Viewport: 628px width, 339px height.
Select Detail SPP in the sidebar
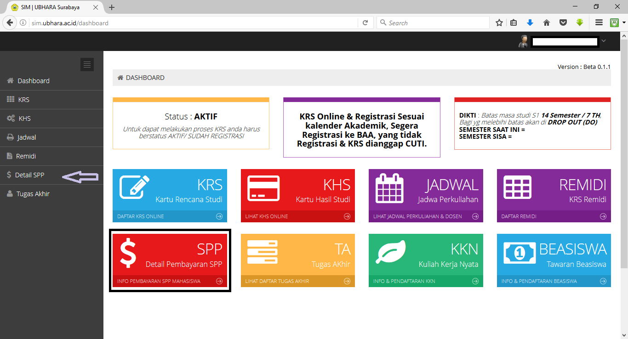pyautogui.click(x=29, y=175)
